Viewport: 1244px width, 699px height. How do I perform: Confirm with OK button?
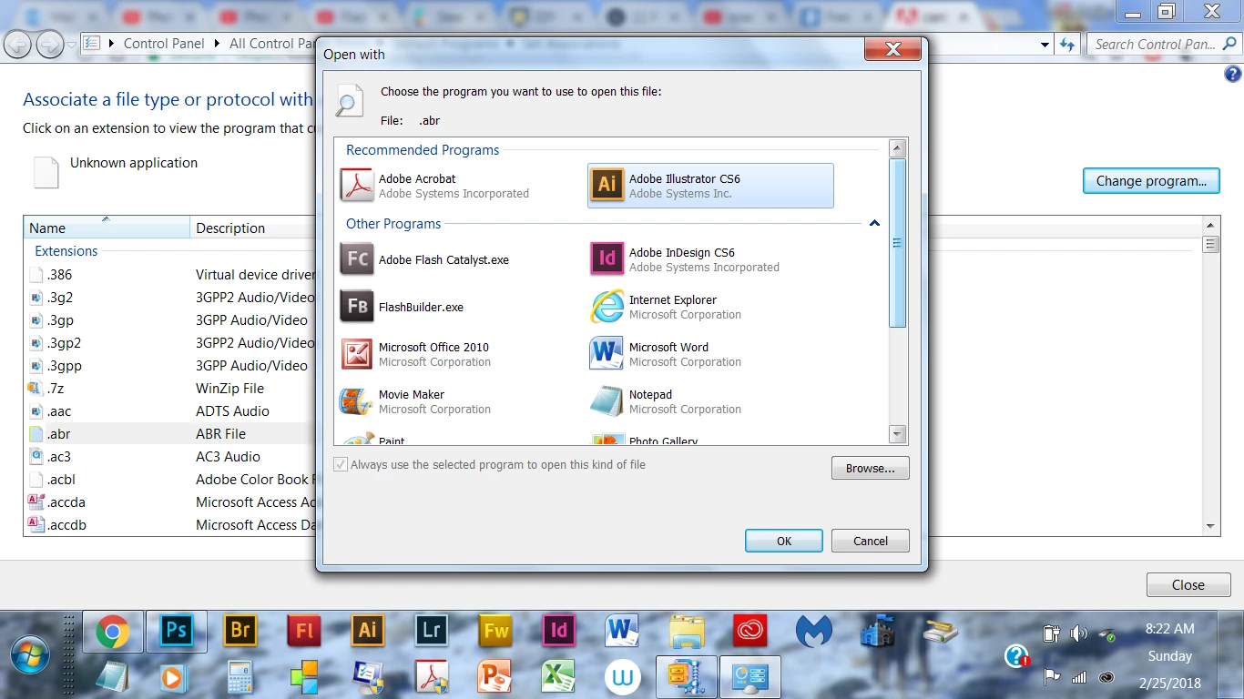point(784,541)
